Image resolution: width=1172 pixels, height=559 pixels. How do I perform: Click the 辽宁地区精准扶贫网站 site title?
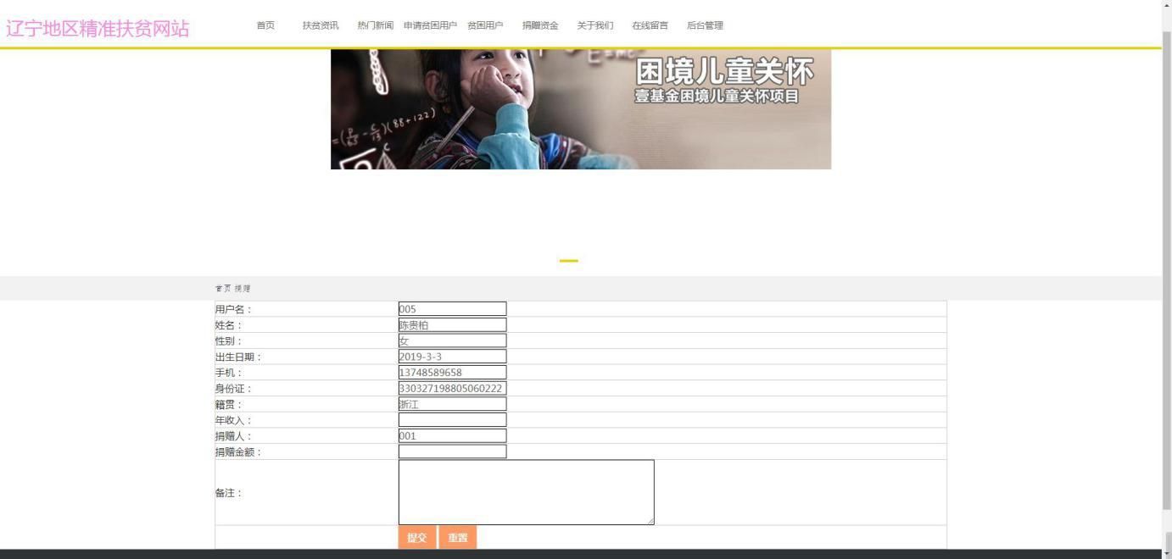coord(98,29)
